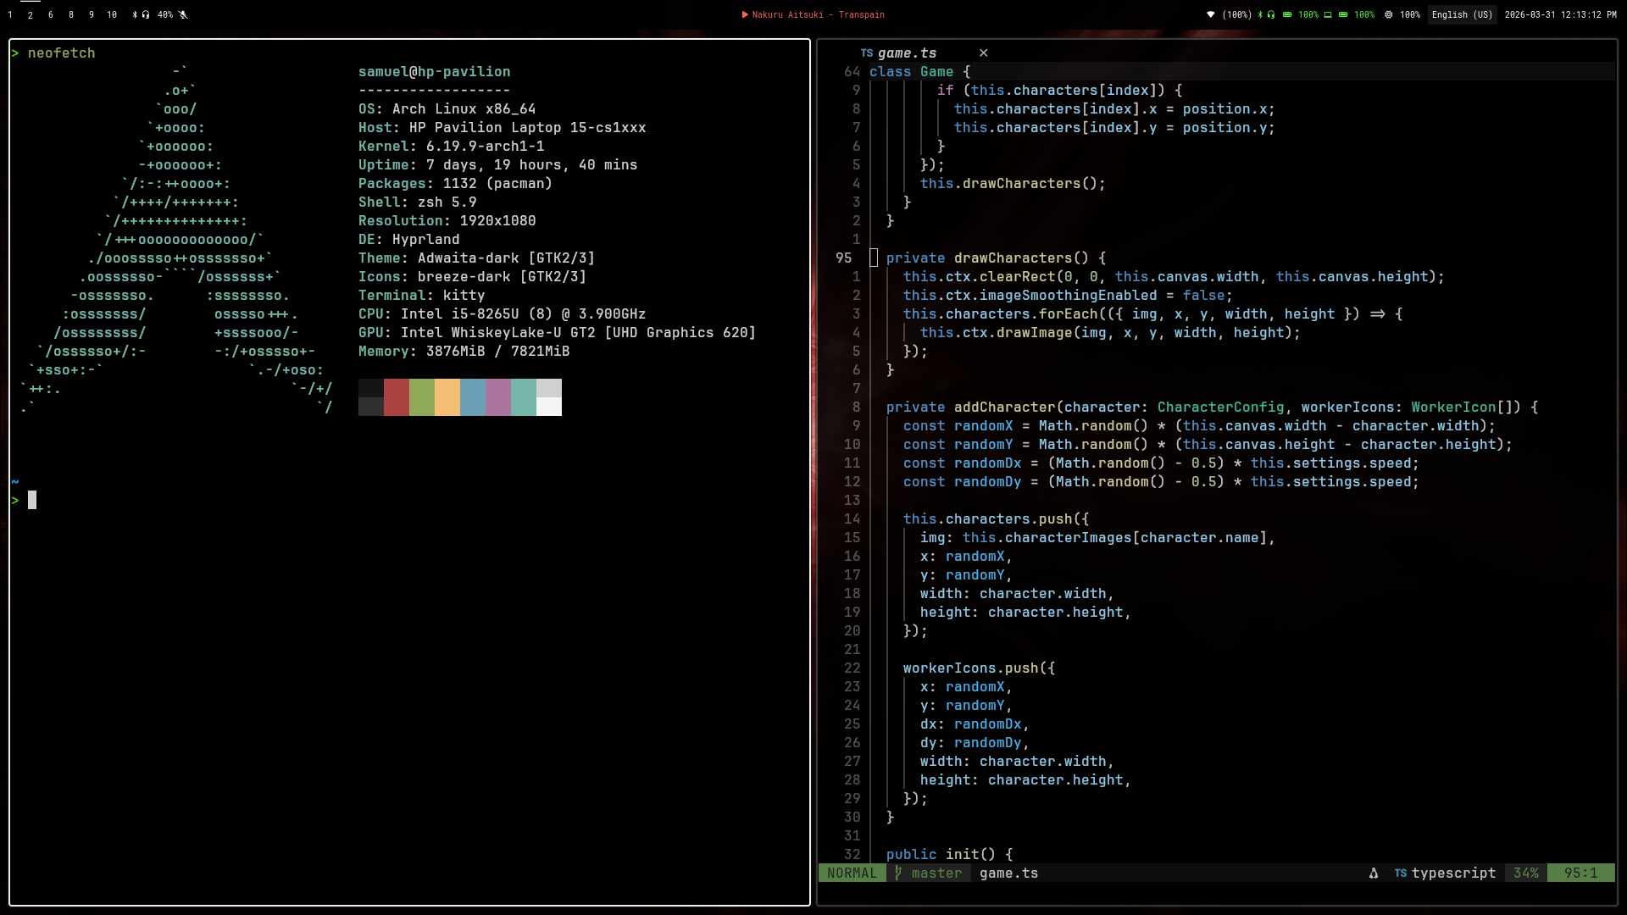This screenshot has height=915, width=1627.
Task: Click the green battery icon right after the green headphones
Action: point(1287,14)
